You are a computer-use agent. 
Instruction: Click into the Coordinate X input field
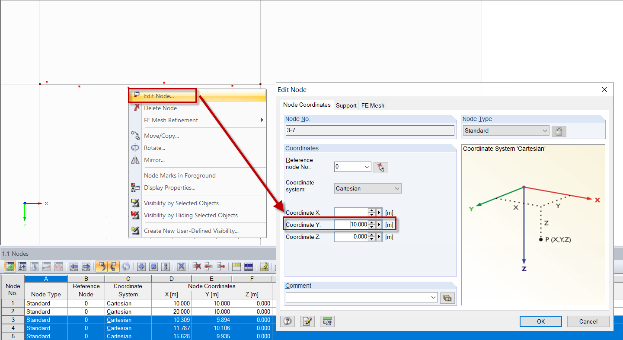351,213
